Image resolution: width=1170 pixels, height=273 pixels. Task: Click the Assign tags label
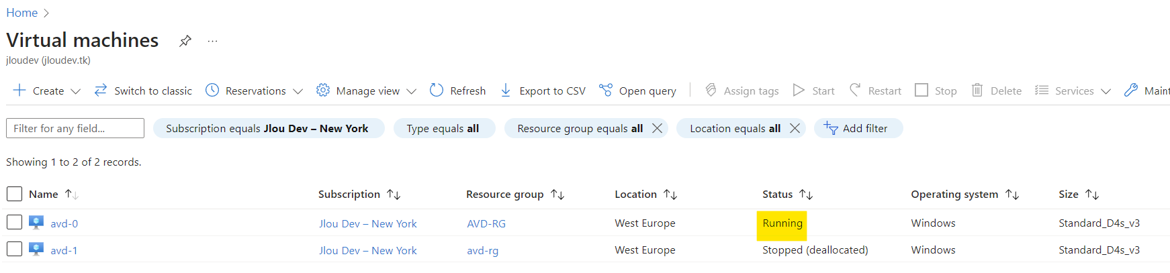tap(752, 91)
